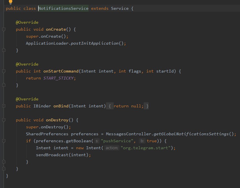Collapse the onStartCommand method fold marker
The width and height of the screenshot is (240, 188).
click(4, 71)
